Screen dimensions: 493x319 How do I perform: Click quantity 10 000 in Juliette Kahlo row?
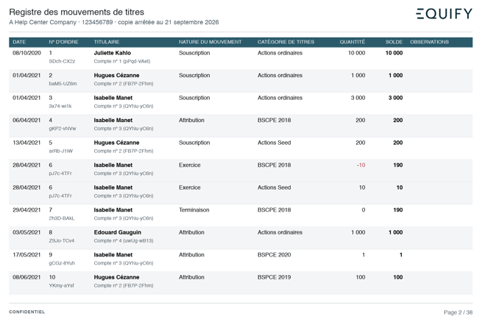[357, 53]
